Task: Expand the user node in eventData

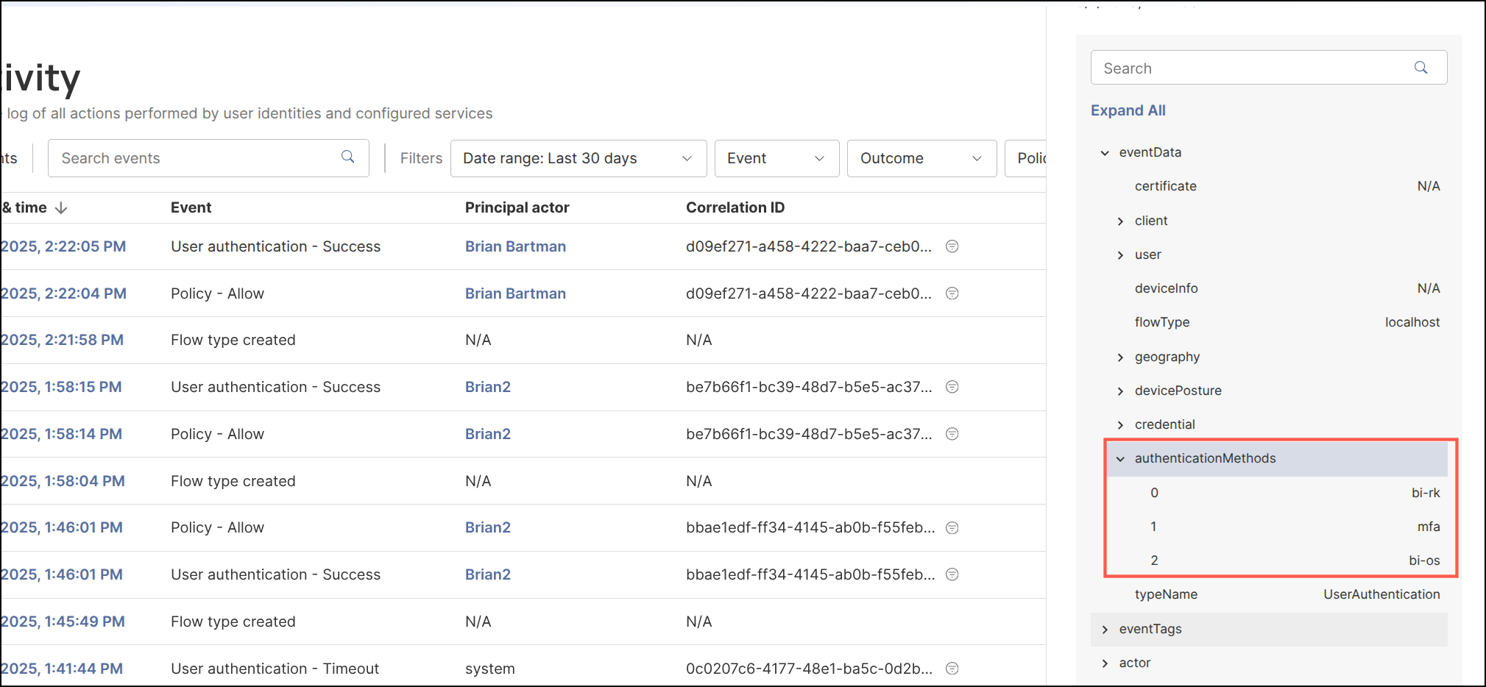Action: tap(1120, 254)
